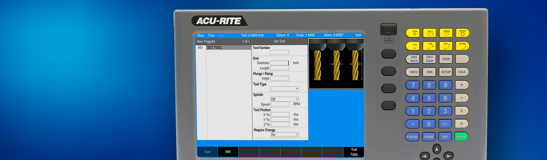Screen dimensions: 547x160
Task: Click 'Datum: 0' in status bar
Action: pos(282,35)
